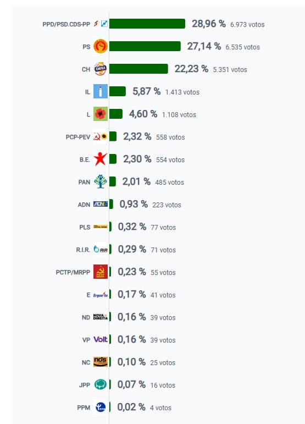Click the PPD/PSD.CDS-PP green result bar
Screen dimensions: 305x424
pyautogui.click(x=147, y=24)
